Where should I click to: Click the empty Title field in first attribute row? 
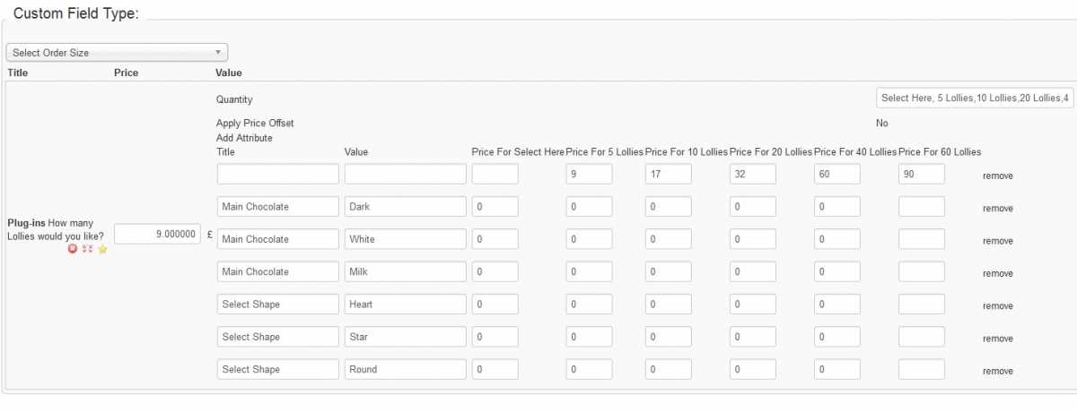[278, 174]
